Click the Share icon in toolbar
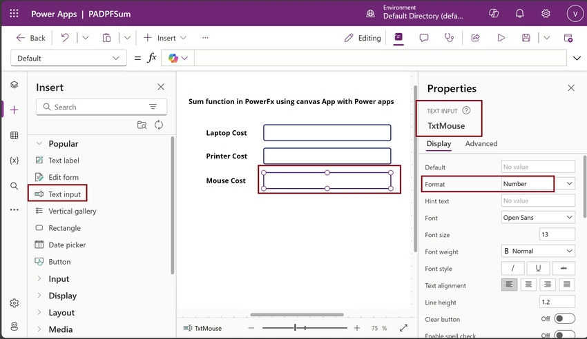This screenshot has width=587, height=339. tap(475, 38)
